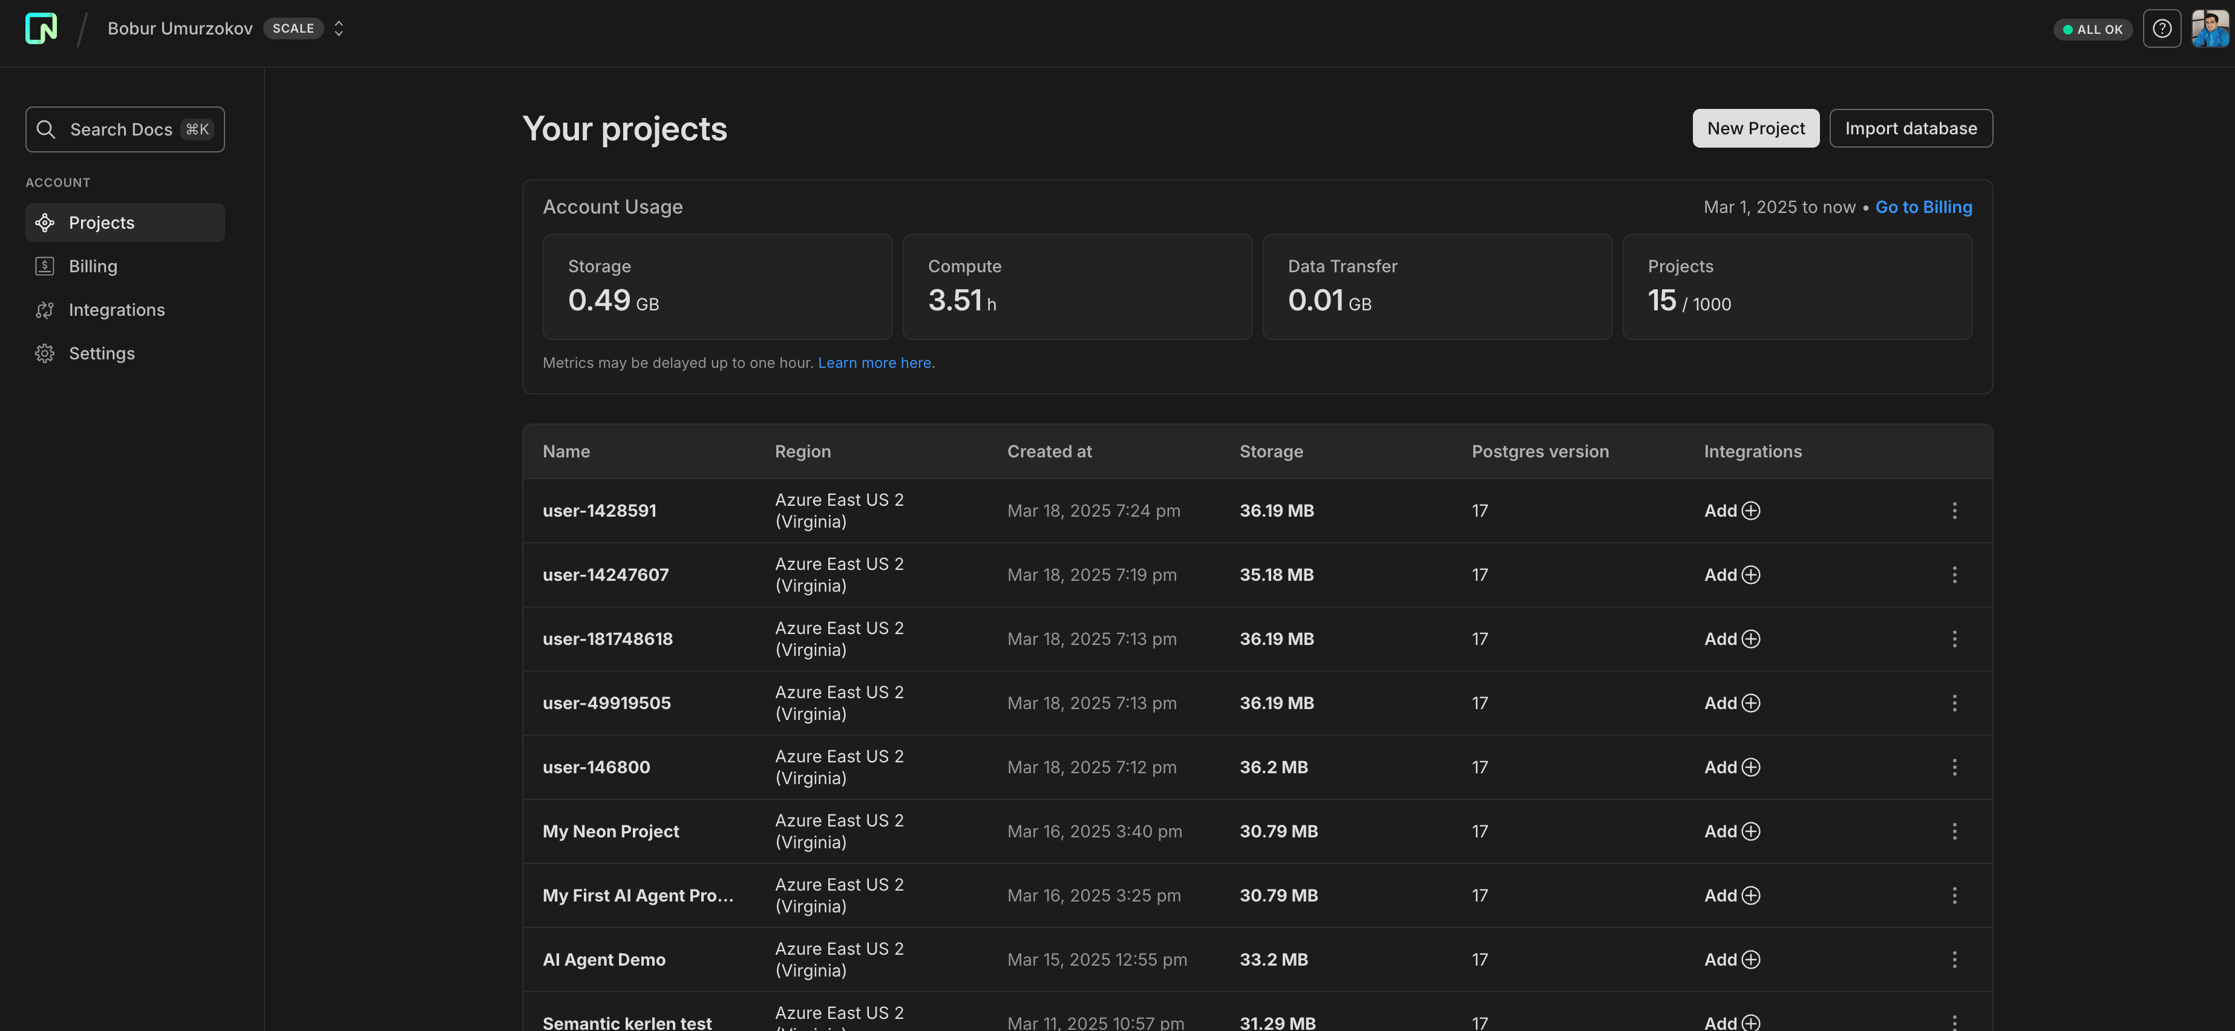Open more options for user-1428591
Viewport: 2235px width, 1031px height.
(1954, 511)
